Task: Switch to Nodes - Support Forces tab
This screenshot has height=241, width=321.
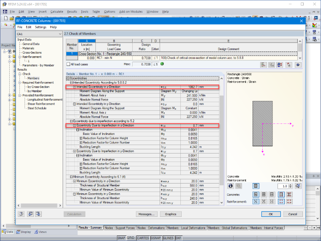Action: [x=120, y=227]
